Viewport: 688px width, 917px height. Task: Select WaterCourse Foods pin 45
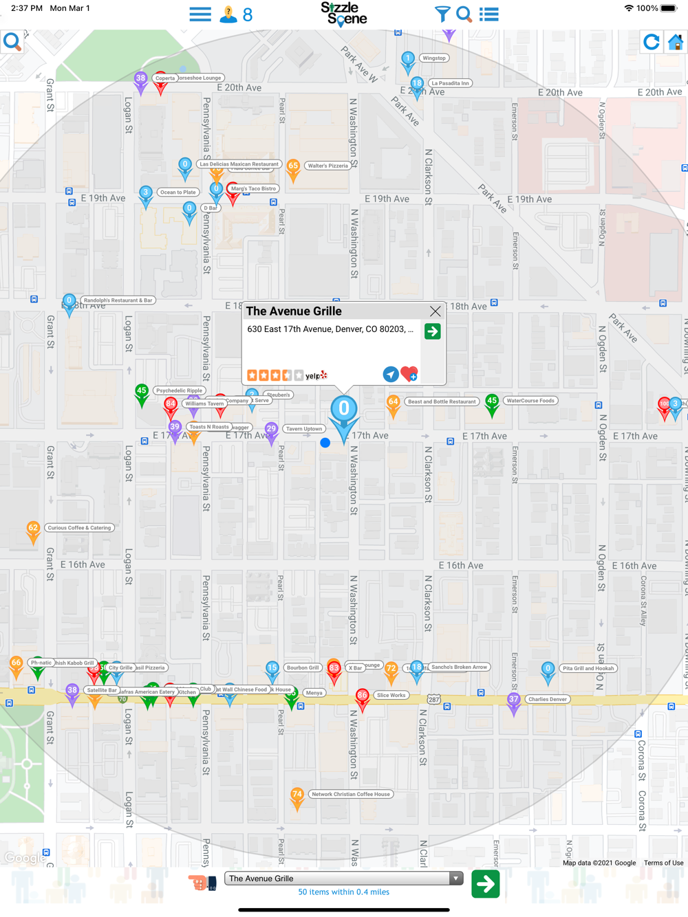pos(492,405)
